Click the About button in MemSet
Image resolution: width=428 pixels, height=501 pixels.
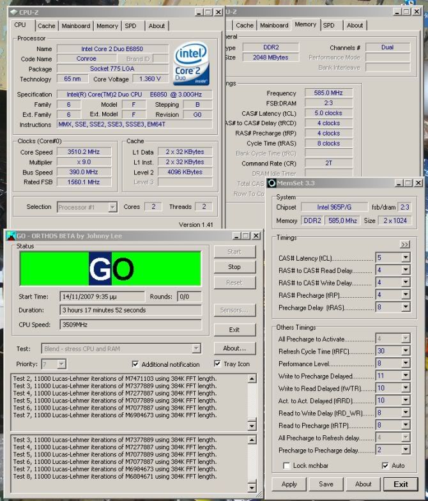[x=363, y=484]
